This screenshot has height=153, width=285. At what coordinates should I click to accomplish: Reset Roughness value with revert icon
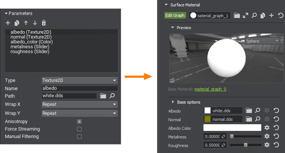[276, 145]
